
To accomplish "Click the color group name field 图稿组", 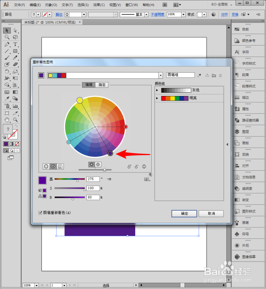I will click(180, 75).
